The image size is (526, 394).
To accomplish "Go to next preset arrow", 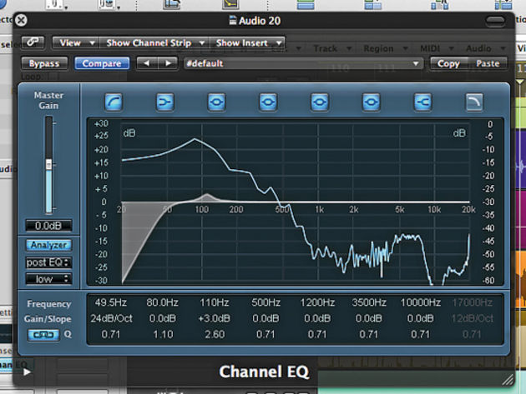I will [x=168, y=63].
